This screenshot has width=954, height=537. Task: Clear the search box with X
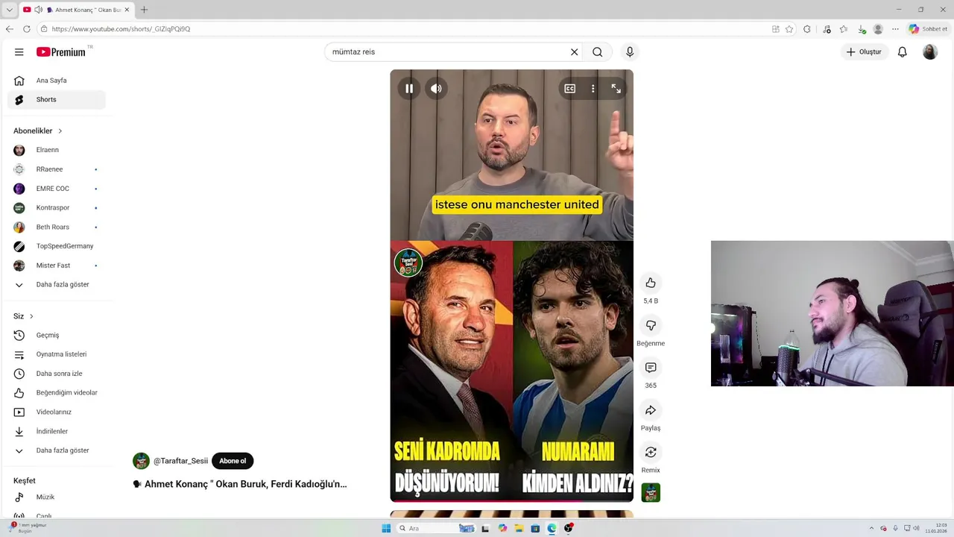click(574, 52)
